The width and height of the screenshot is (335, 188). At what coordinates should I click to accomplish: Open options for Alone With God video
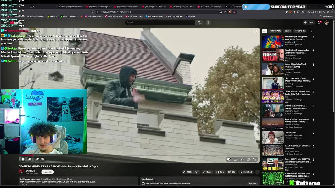coord(313,120)
